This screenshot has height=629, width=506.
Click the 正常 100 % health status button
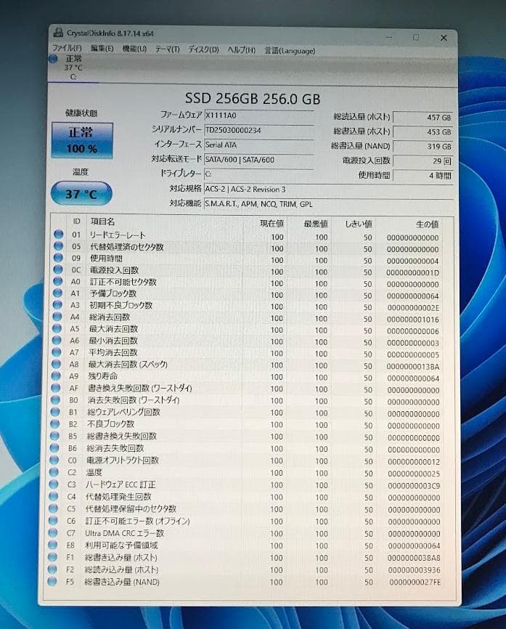pos(82,140)
